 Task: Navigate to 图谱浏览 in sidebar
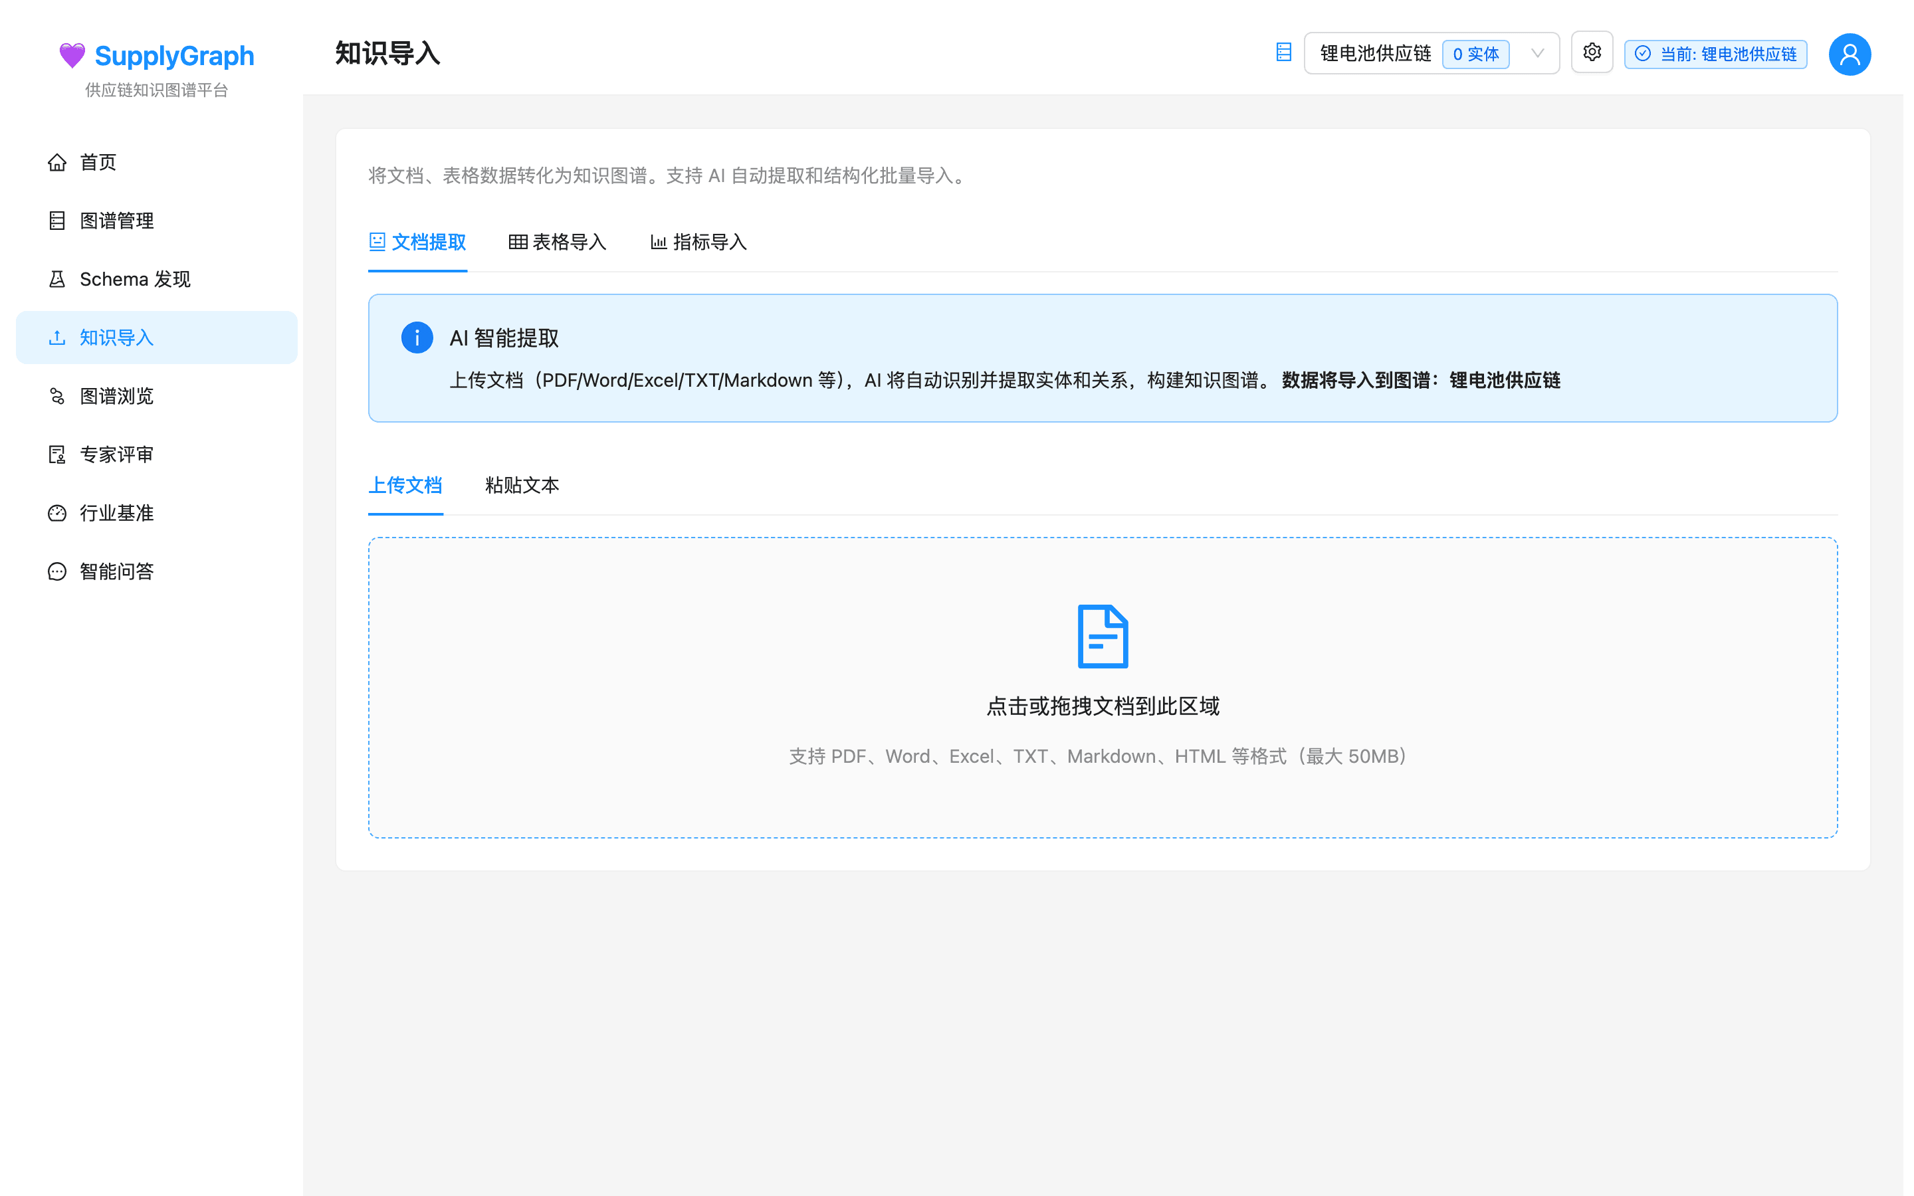click(x=116, y=396)
